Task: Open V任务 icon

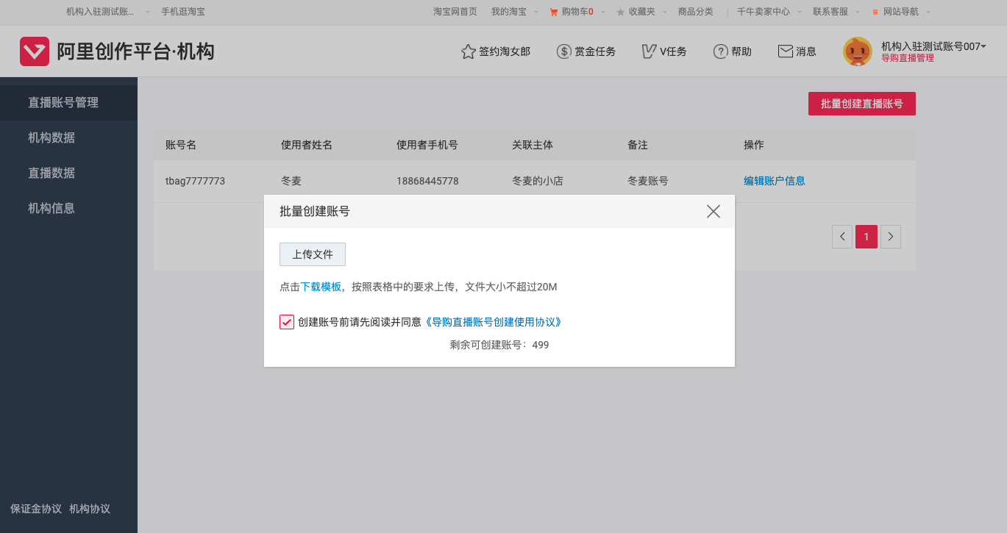Action: pyautogui.click(x=649, y=51)
